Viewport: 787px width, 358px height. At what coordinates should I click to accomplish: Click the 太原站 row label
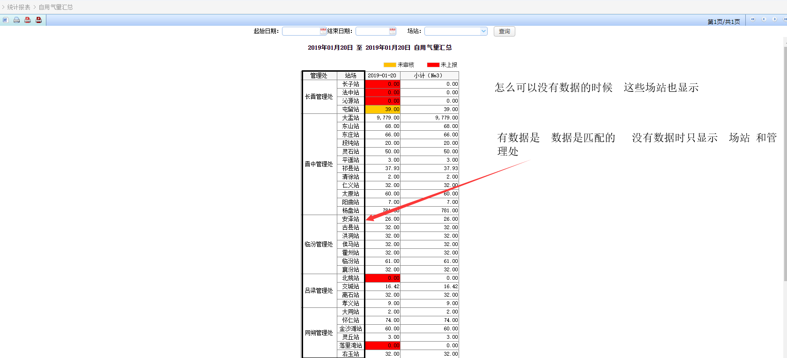(x=351, y=194)
